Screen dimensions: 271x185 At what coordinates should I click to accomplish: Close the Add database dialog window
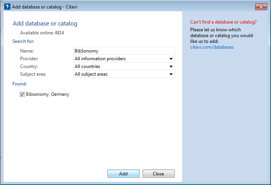coord(261,7)
